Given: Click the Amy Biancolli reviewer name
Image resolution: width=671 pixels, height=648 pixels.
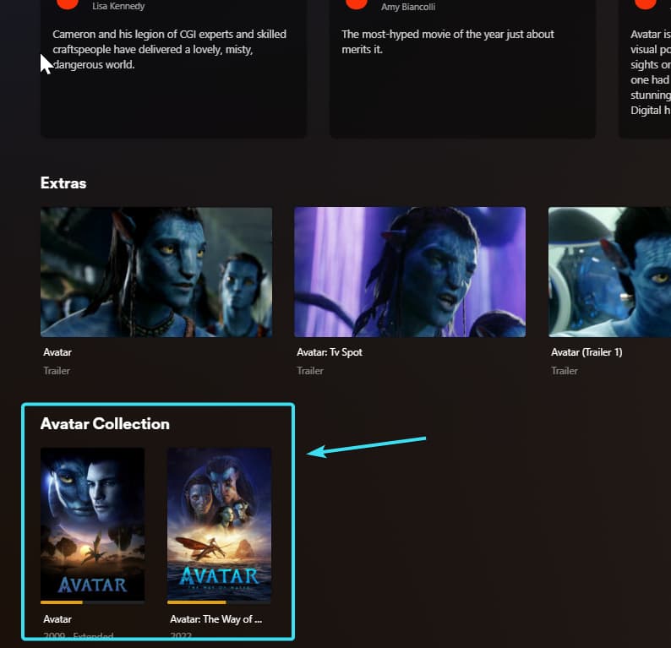Looking at the screenshot, I should coord(408,7).
